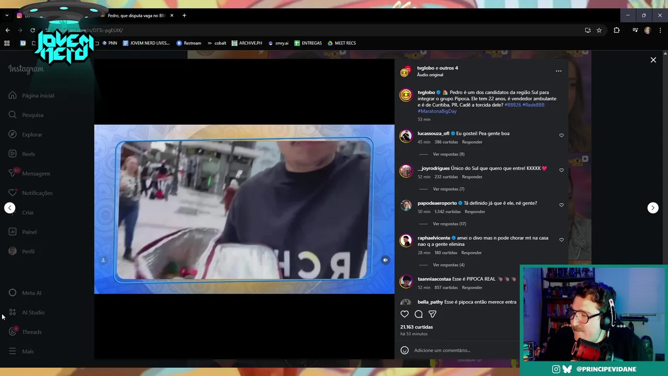This screenshot has height=376, width=668.
Task: Open Meta AI in sidebar
Action: (25, 293)
